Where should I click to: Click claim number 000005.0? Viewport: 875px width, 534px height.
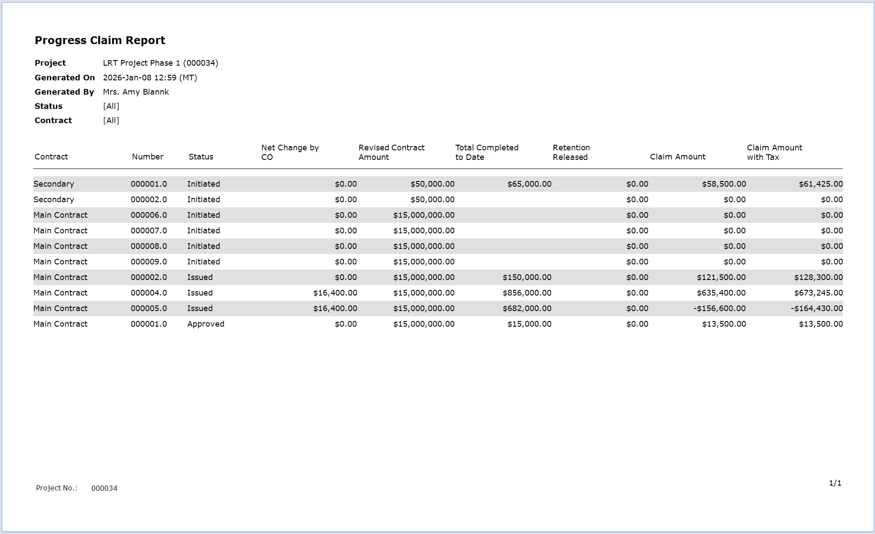coord(149,308)
